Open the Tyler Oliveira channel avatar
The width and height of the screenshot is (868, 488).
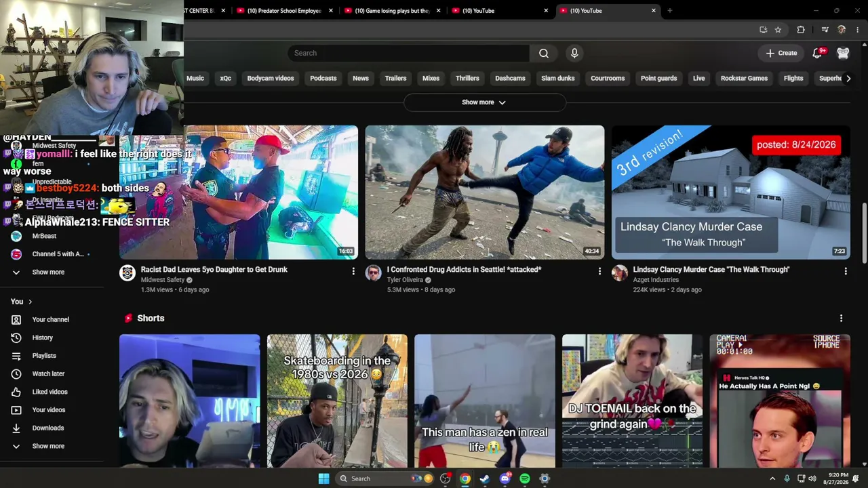[x=374, y=273]
